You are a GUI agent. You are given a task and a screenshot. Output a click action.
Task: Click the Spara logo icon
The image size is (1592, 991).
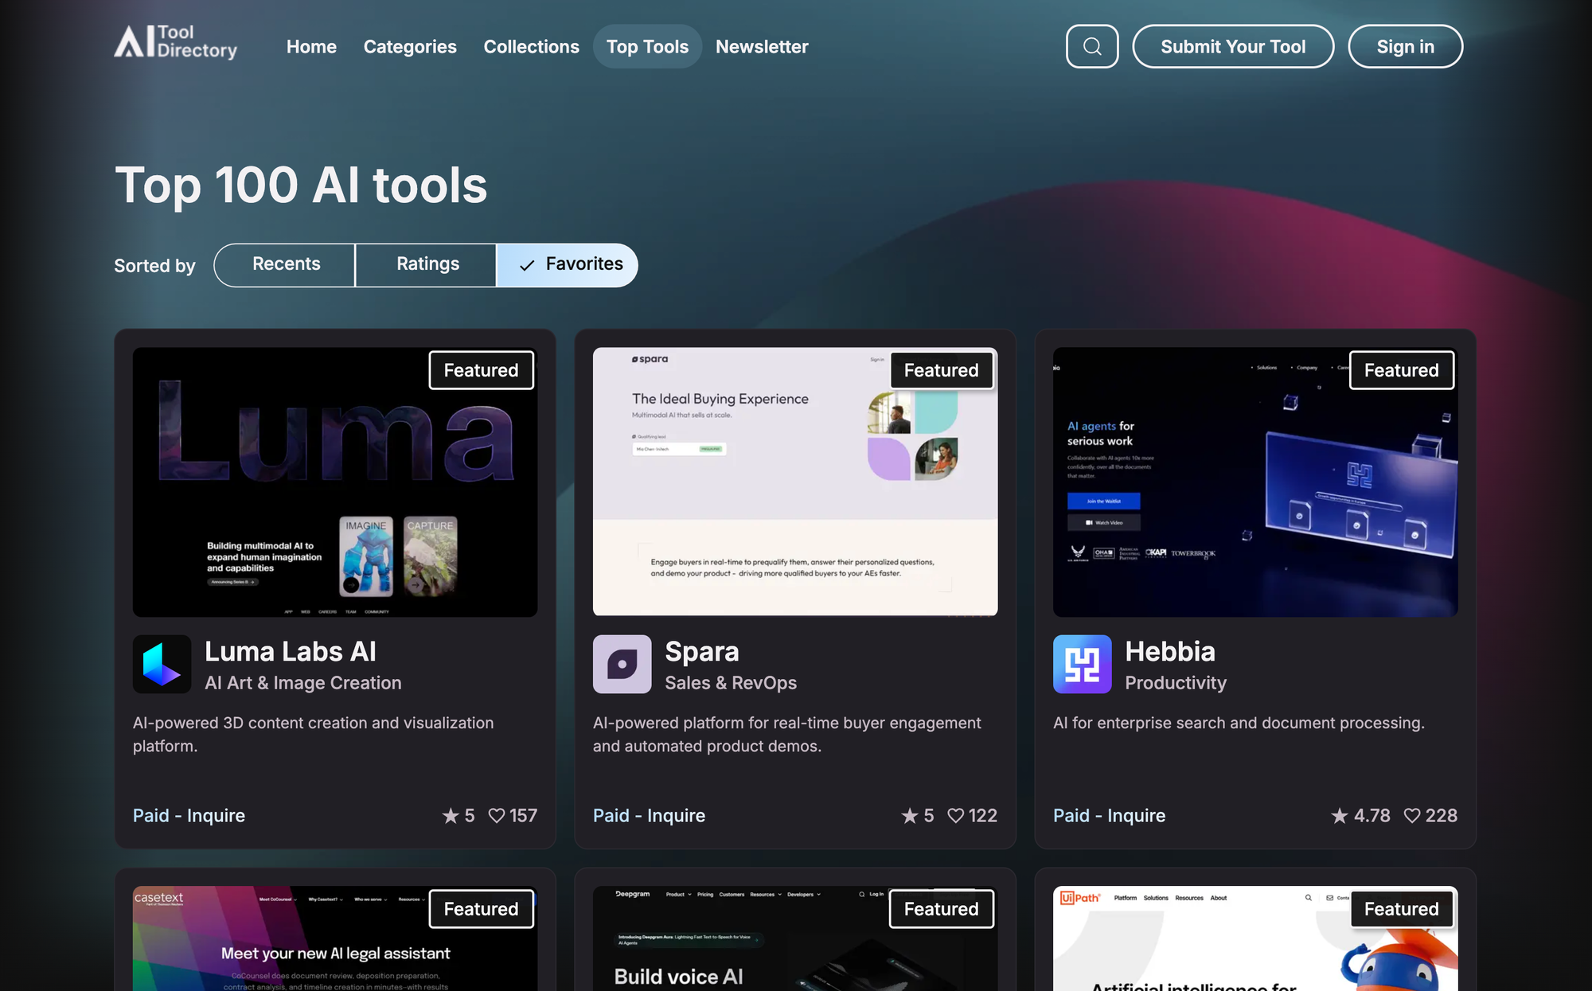[622, 664]
